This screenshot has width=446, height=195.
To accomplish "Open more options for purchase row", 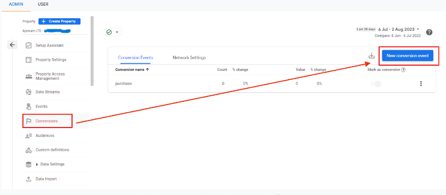I will (x=421, y=83).
